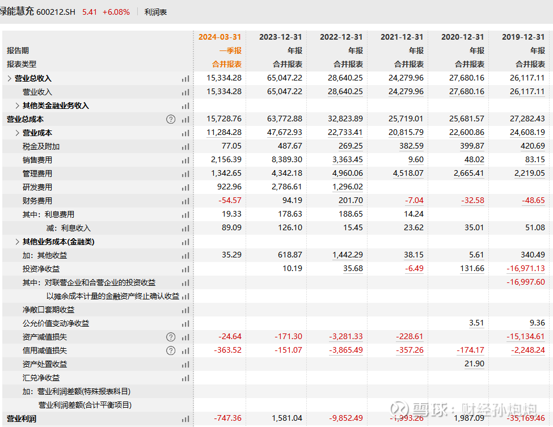Click the 合并报表 cell under 2024-03-31

pos(227,64)
